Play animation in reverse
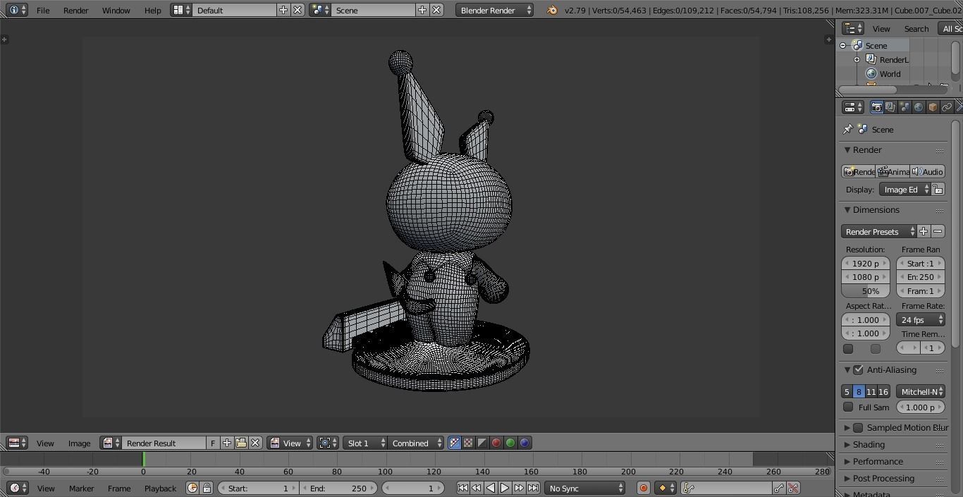The width and height of the screenshot is (963, 497). [491, 488]
